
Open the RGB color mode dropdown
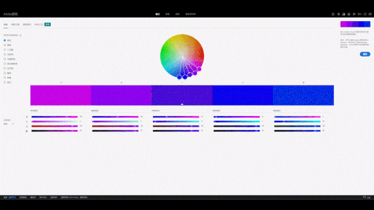point(9,124)
